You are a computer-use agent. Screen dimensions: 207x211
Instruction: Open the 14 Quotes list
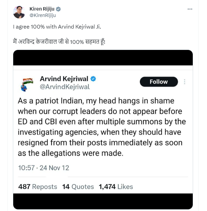[x=78, y=187]
